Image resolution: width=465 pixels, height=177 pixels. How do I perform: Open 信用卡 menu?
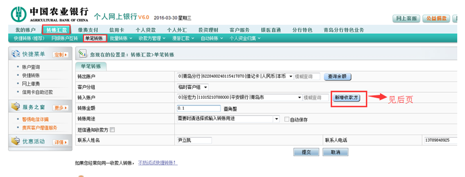click(x=116, y=30)
